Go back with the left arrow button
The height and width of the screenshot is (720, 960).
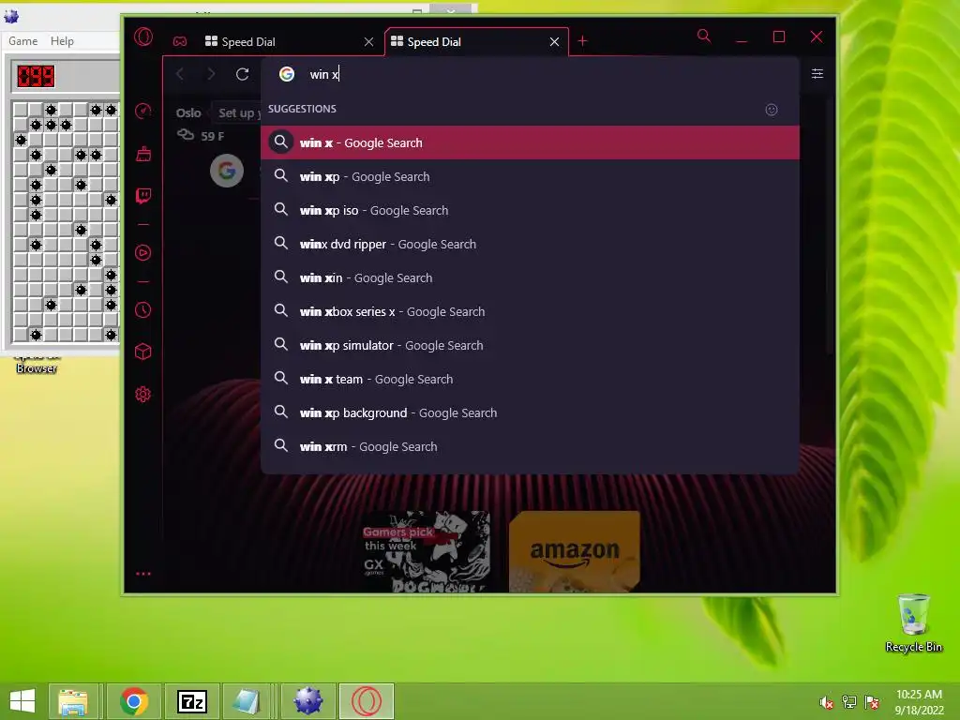click(180, 74)
